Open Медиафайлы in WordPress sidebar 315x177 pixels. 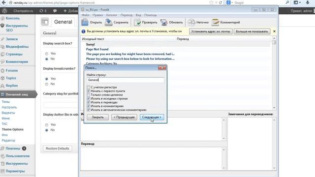[18, 47]
